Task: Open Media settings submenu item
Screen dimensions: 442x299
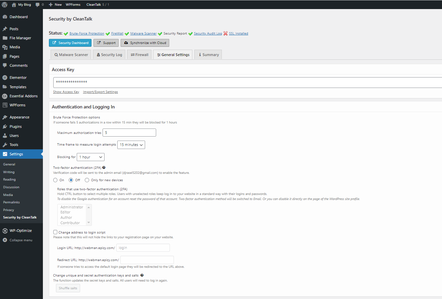Action: pos(8,195)
